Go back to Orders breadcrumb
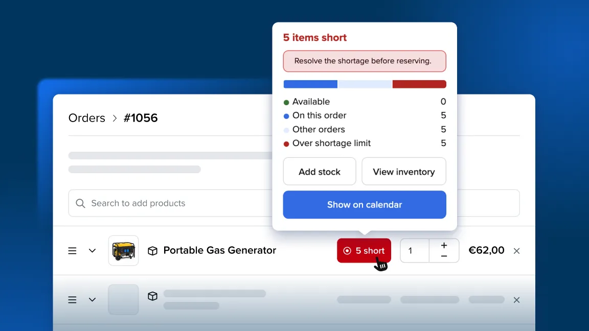589x331 pixels. click(x=87, y=118)
